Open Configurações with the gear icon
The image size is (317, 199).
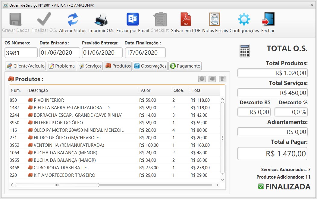pyautogui.click(x=244, y=19)
